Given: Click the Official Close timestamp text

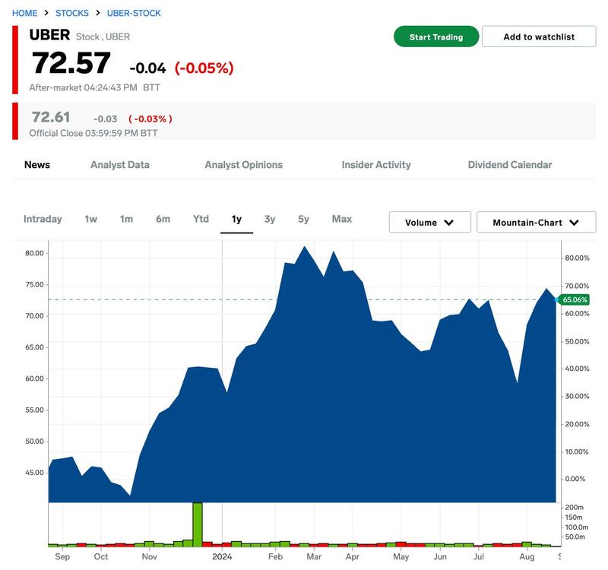Looking at the screenshot, I should [x=93, y=134].
